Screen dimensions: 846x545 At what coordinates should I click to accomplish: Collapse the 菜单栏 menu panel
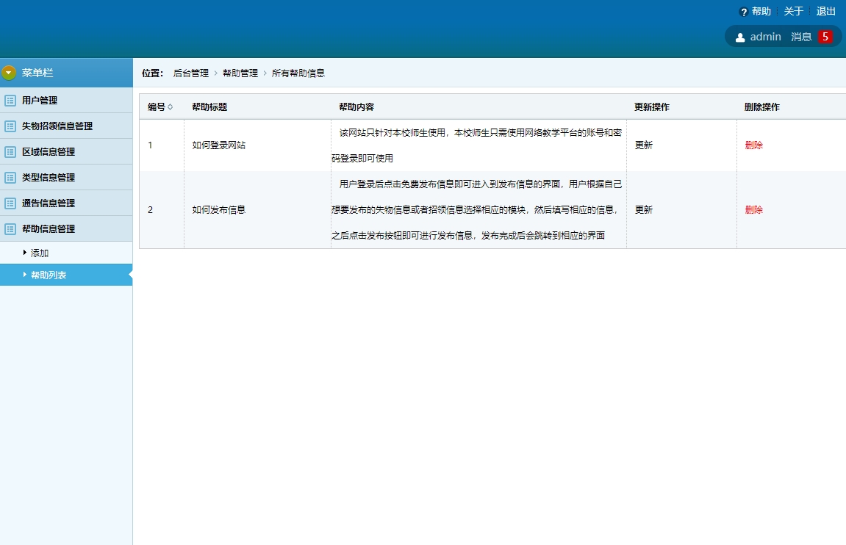point(9,73)
